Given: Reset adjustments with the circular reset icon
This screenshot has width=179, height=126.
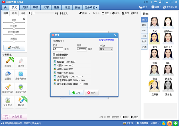Looking at the screenshot, I should [24, 19].
